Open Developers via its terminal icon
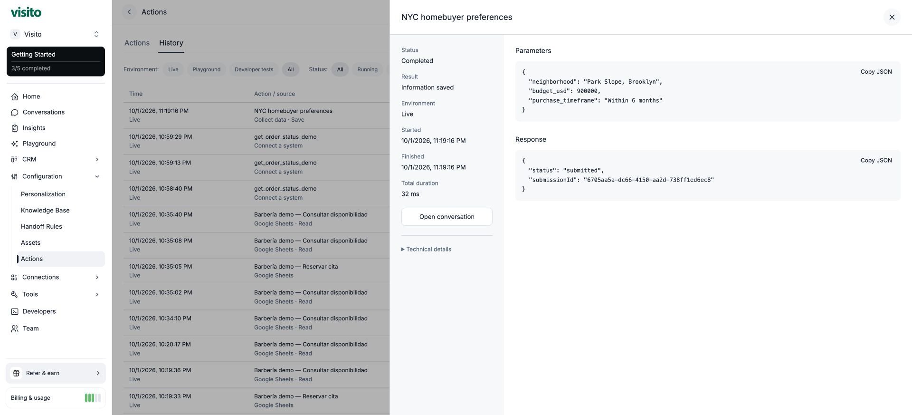Image resolution: width=912 pixels, height=415 pixels. point(15,311)
